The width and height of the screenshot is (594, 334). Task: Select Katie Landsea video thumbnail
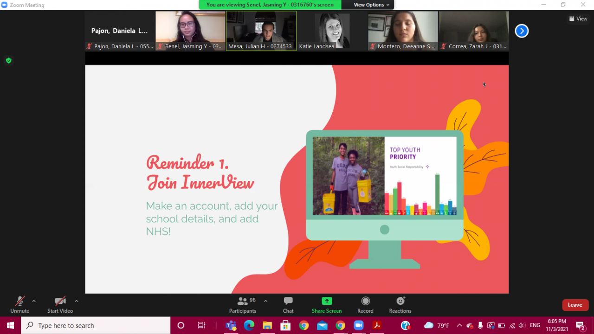pyautogui.click(x=332, y=31)
